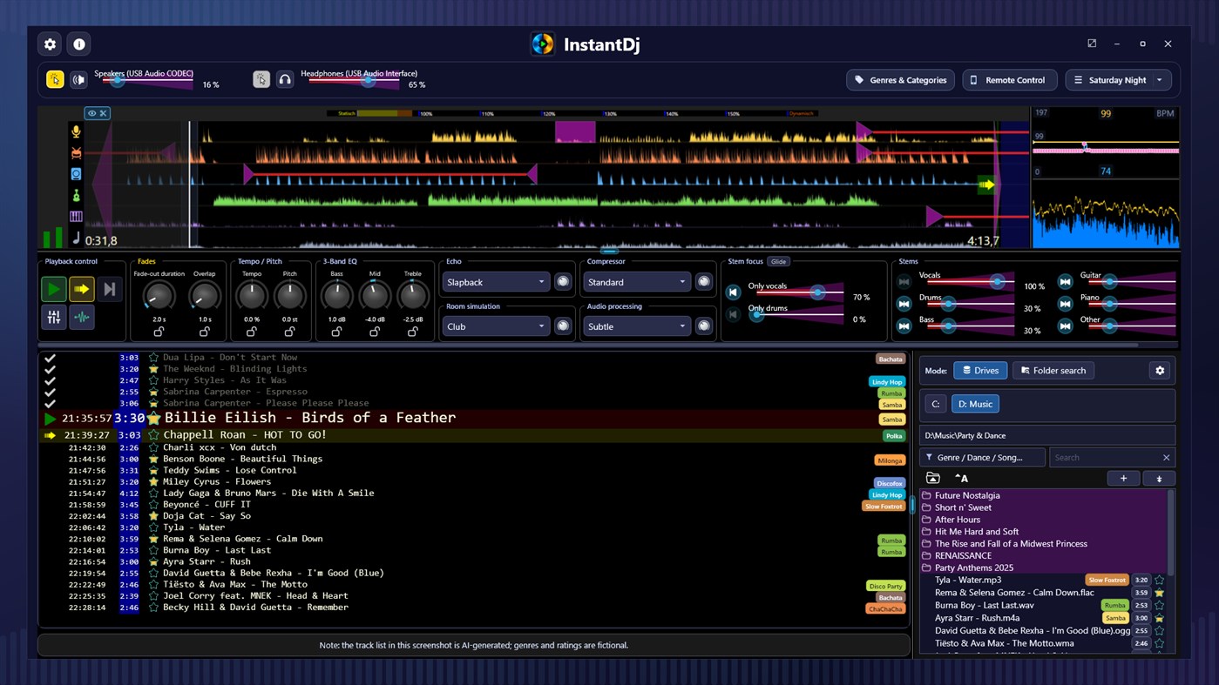Click the skip to next track button
This screenshot has width=1219, height=685.
click(x=110, y=289)
